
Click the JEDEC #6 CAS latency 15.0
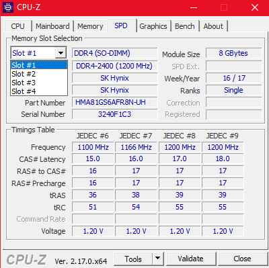[93, 159]
